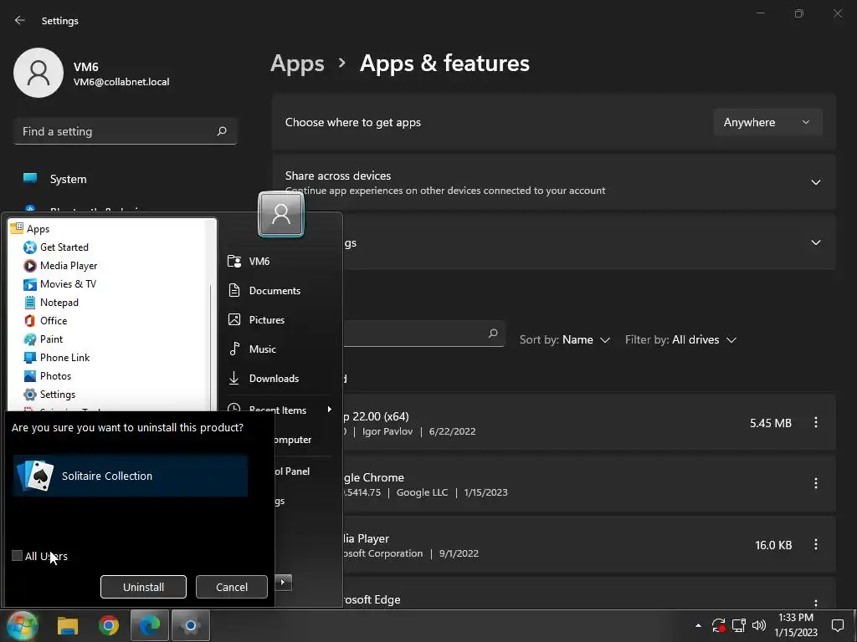Open more options for the 16.0 KB Player entry
The height and width of the screenshot is (642, 857).
point(815,544)
